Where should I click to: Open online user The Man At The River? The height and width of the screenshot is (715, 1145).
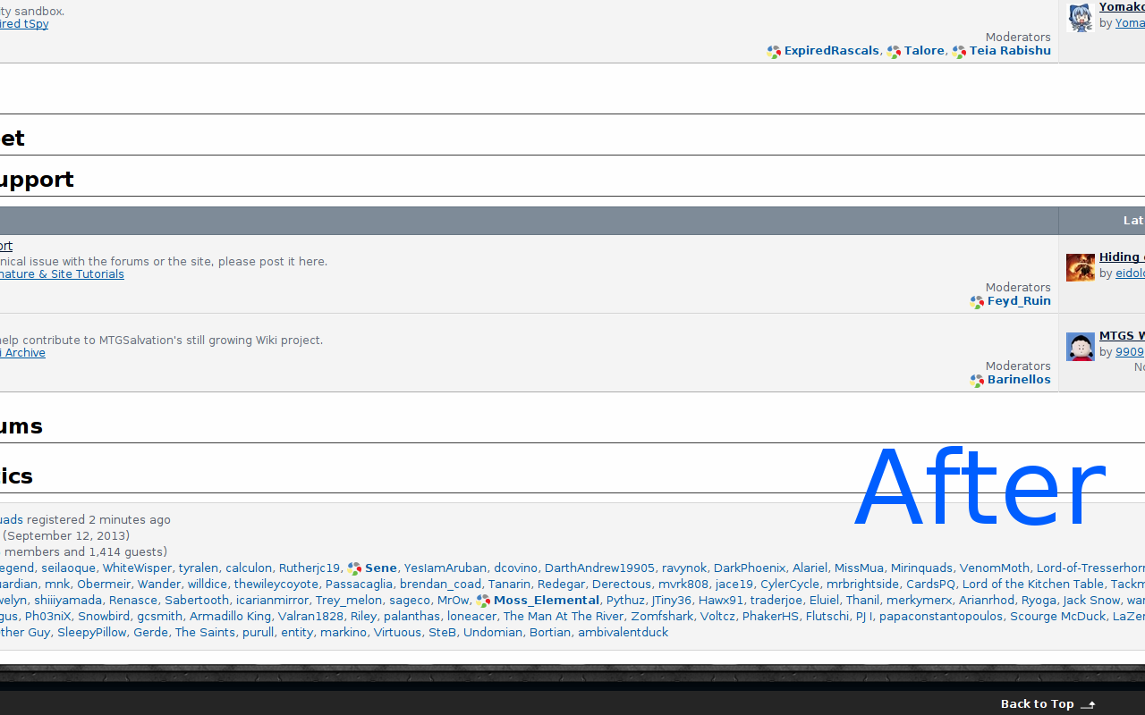tap(564, 617)
